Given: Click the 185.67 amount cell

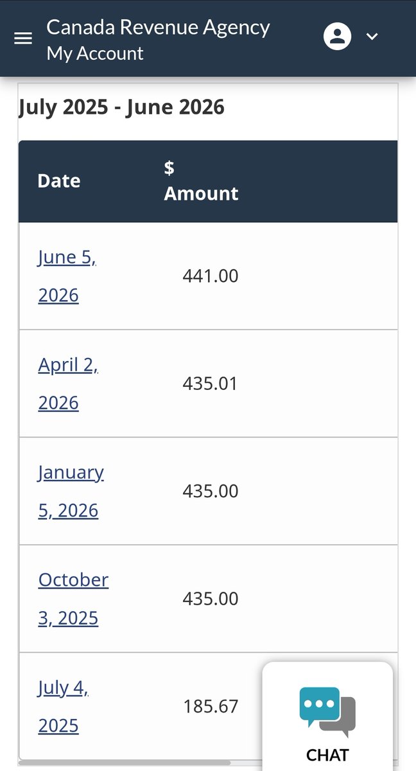Looking at the screenshot, I should click(211, 706).
